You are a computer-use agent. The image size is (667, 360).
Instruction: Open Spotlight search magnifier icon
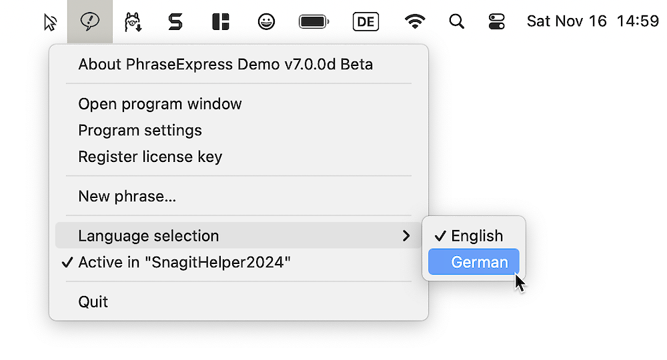(456, 22)
